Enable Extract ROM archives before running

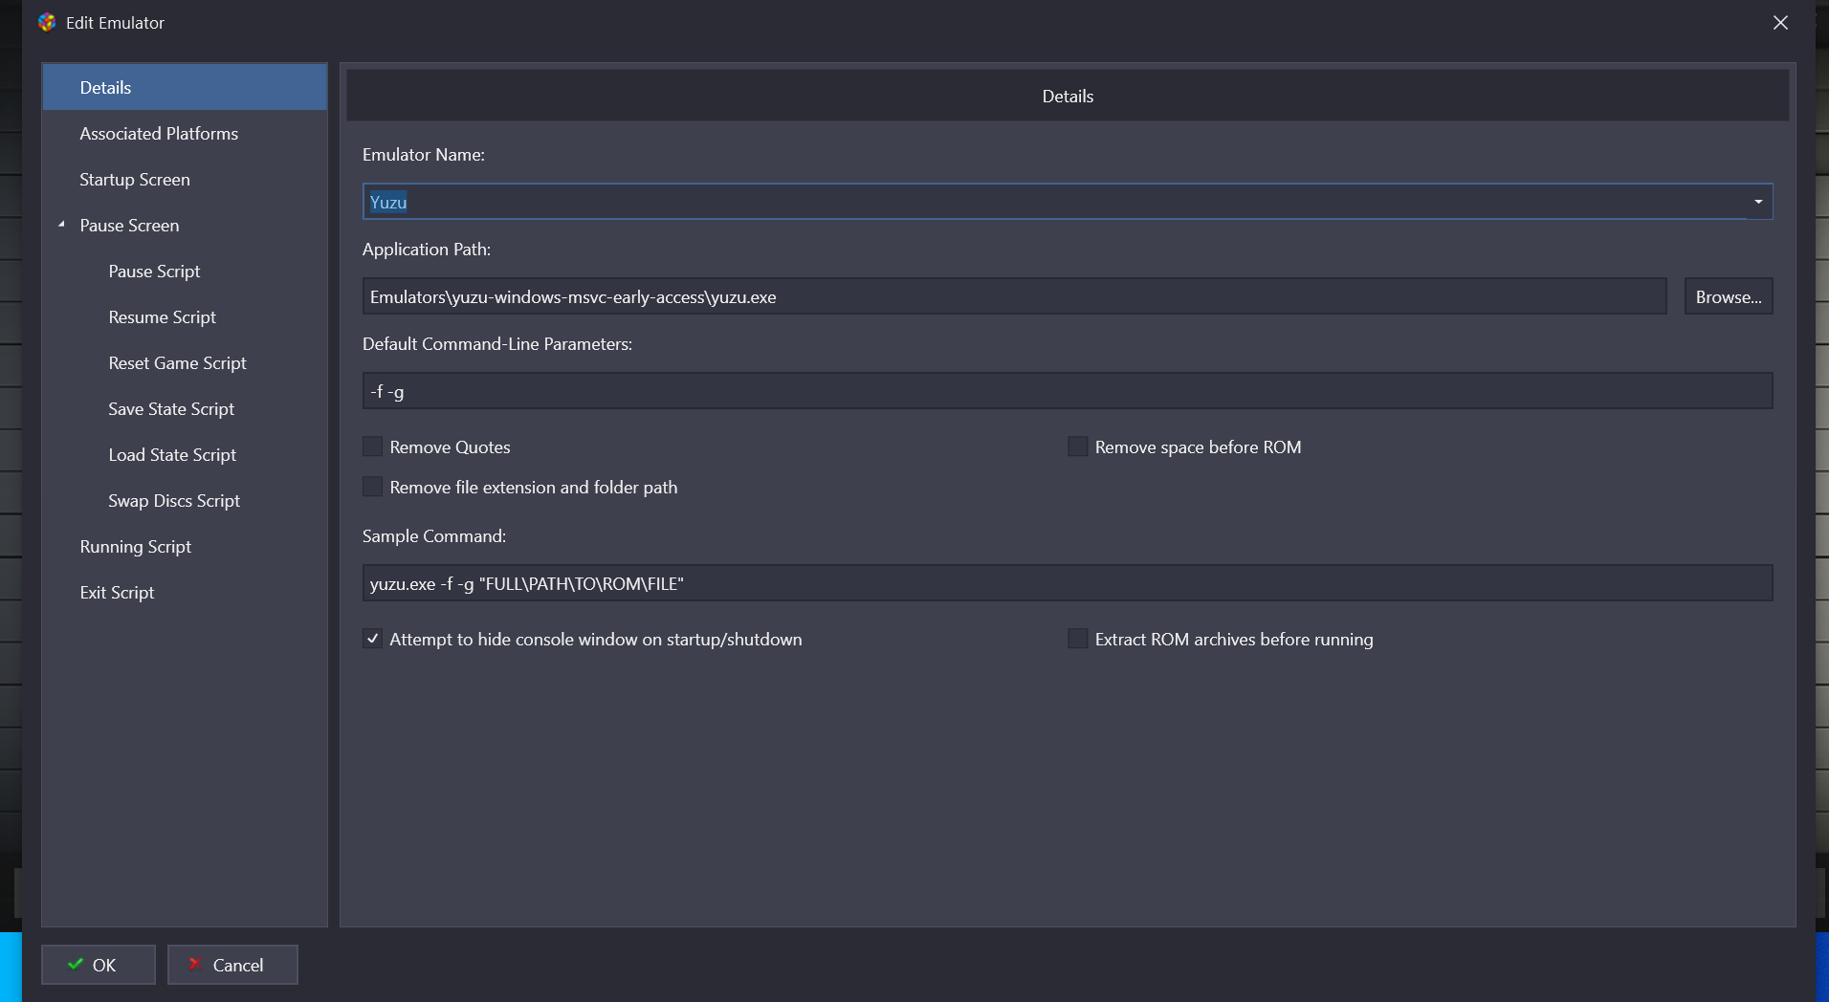point(1077,639)
